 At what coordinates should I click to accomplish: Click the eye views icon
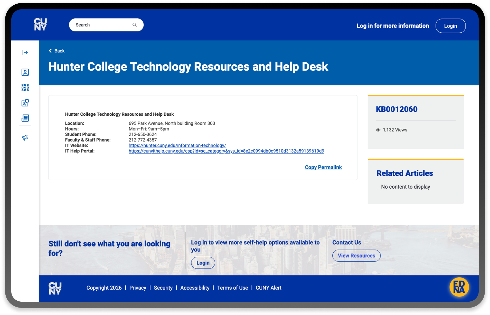coord(378,130)
